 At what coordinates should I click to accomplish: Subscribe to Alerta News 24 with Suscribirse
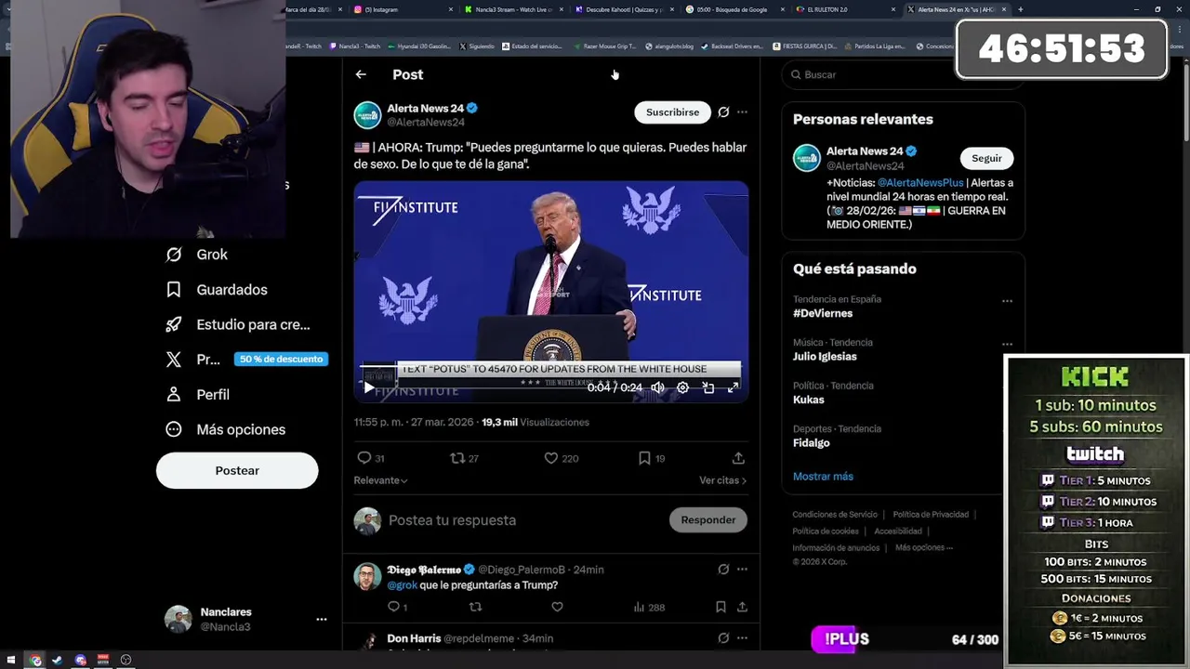click(672, 112)
